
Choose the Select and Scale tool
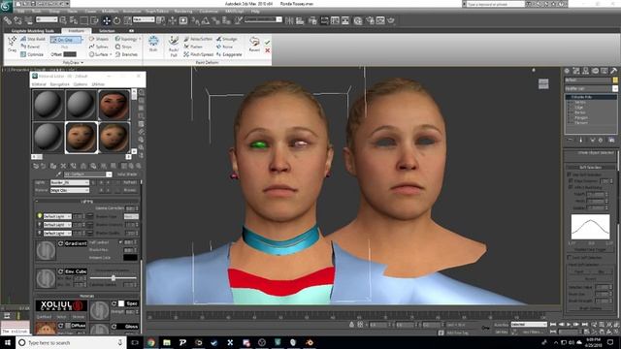tap(127, 20)
